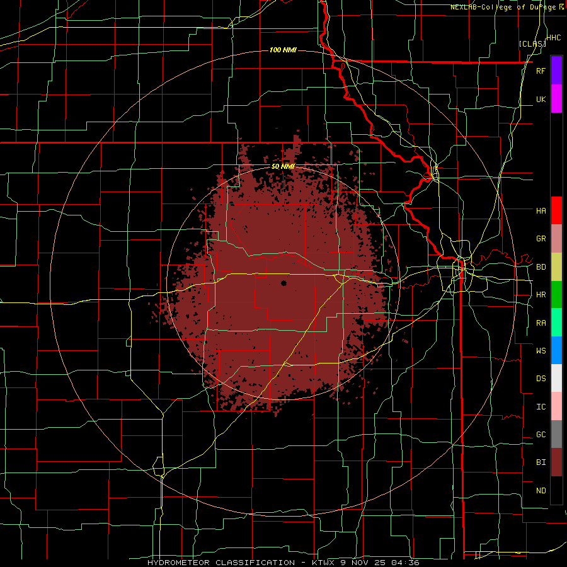The image size is (567, 567).
Task: Click the WS legend label
Action: pos(541,351)
